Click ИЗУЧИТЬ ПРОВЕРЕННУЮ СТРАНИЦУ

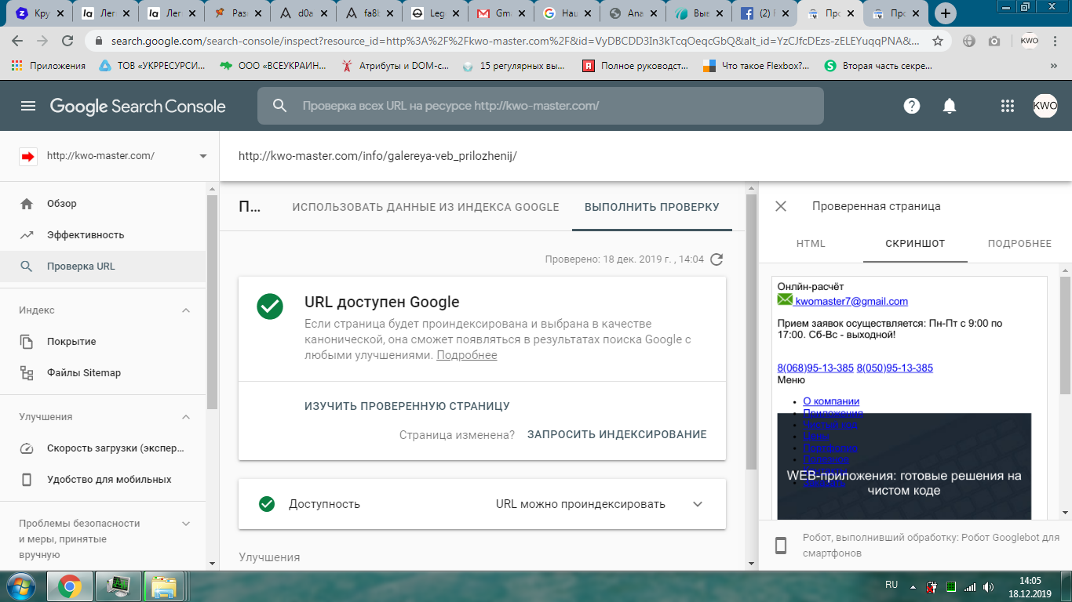[x=407, y=406]
